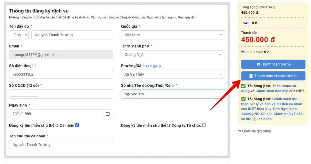Click the Ngày sinh date field
Image resolution: width=311 pixels, height=164 pixels.
coord(56,114)
